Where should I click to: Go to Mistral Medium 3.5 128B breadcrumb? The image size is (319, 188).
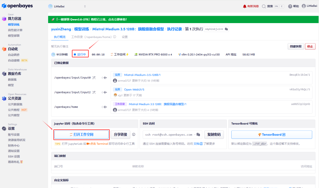pos(128,29)
